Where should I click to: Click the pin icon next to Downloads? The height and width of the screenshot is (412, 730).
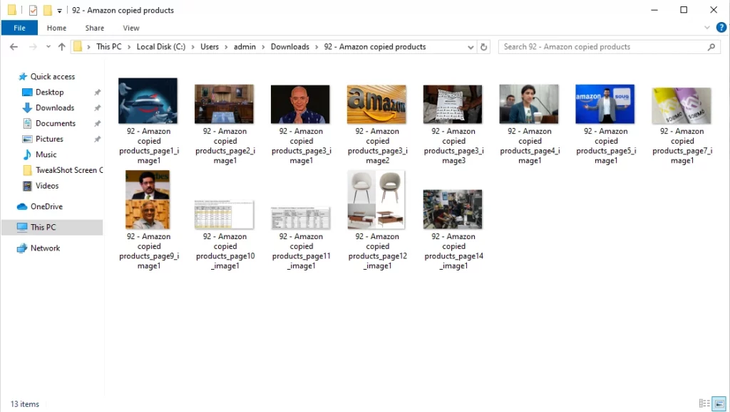click(x=97, y=107)
